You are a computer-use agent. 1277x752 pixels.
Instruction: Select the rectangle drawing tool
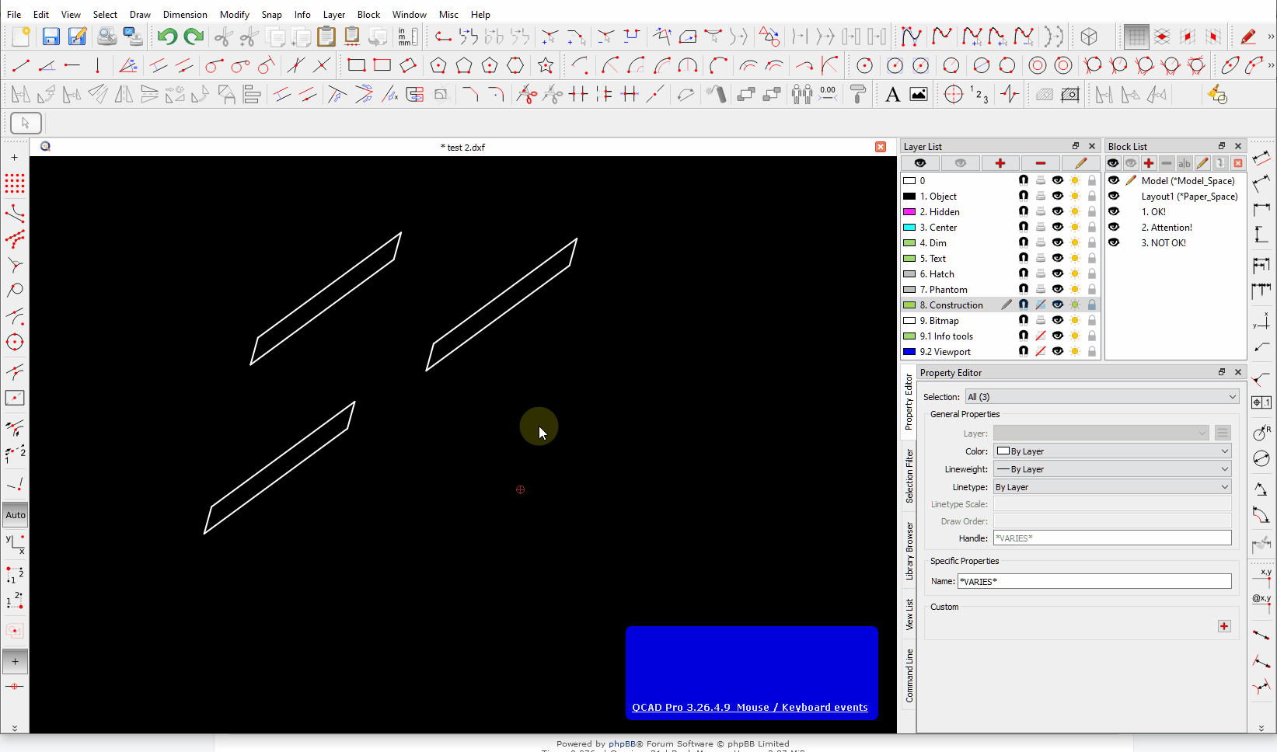tap(357, 65)
